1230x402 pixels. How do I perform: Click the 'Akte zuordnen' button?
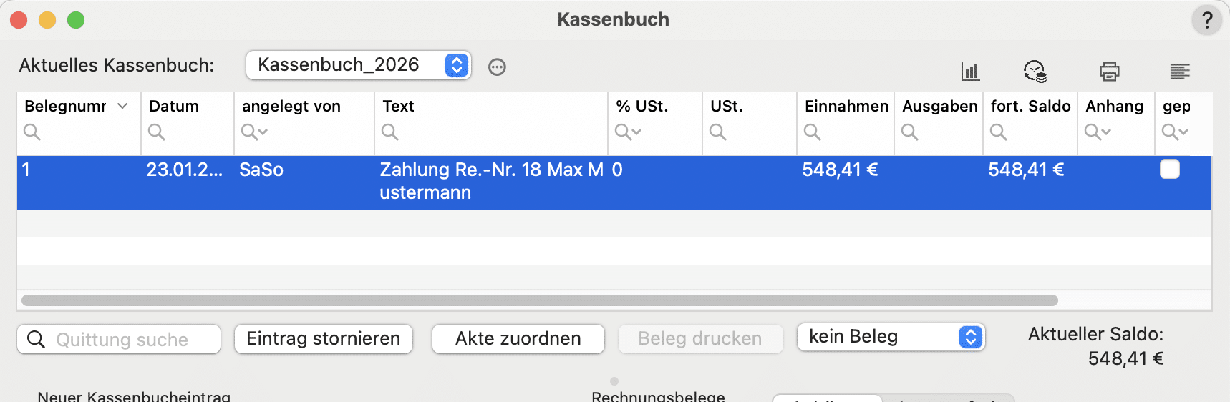tap(518, 339)
